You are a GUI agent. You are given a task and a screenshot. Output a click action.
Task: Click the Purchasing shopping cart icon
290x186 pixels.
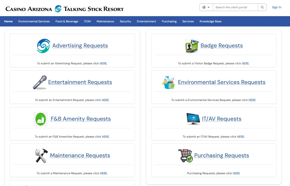(185, 155)
